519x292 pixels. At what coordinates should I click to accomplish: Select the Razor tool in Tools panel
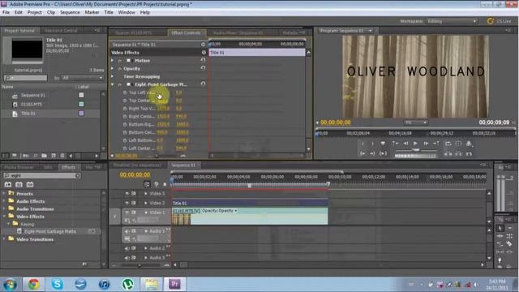coord(509,244)
